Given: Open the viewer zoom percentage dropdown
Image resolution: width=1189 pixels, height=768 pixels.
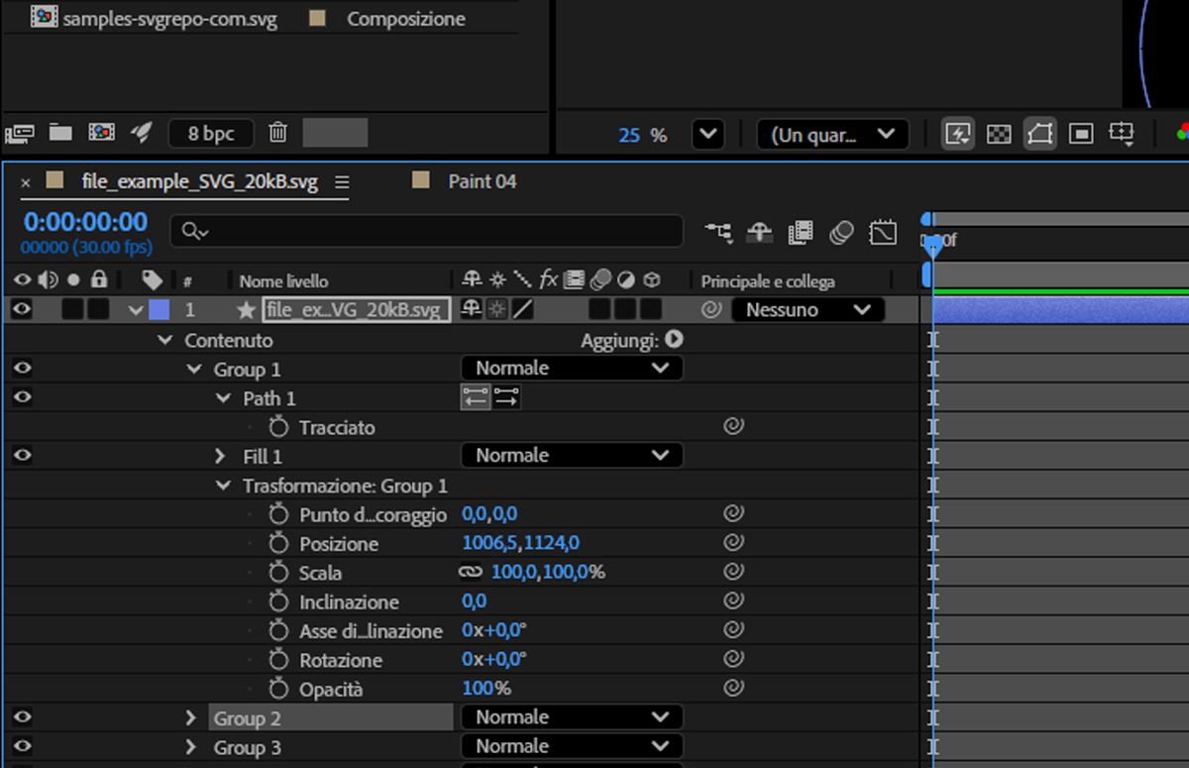Looking at the screenshot, I should [707, 134].
